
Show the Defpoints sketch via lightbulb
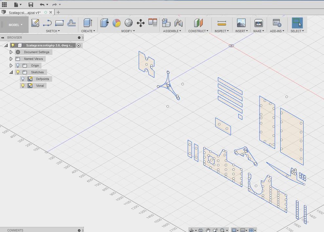coord(23,79)
